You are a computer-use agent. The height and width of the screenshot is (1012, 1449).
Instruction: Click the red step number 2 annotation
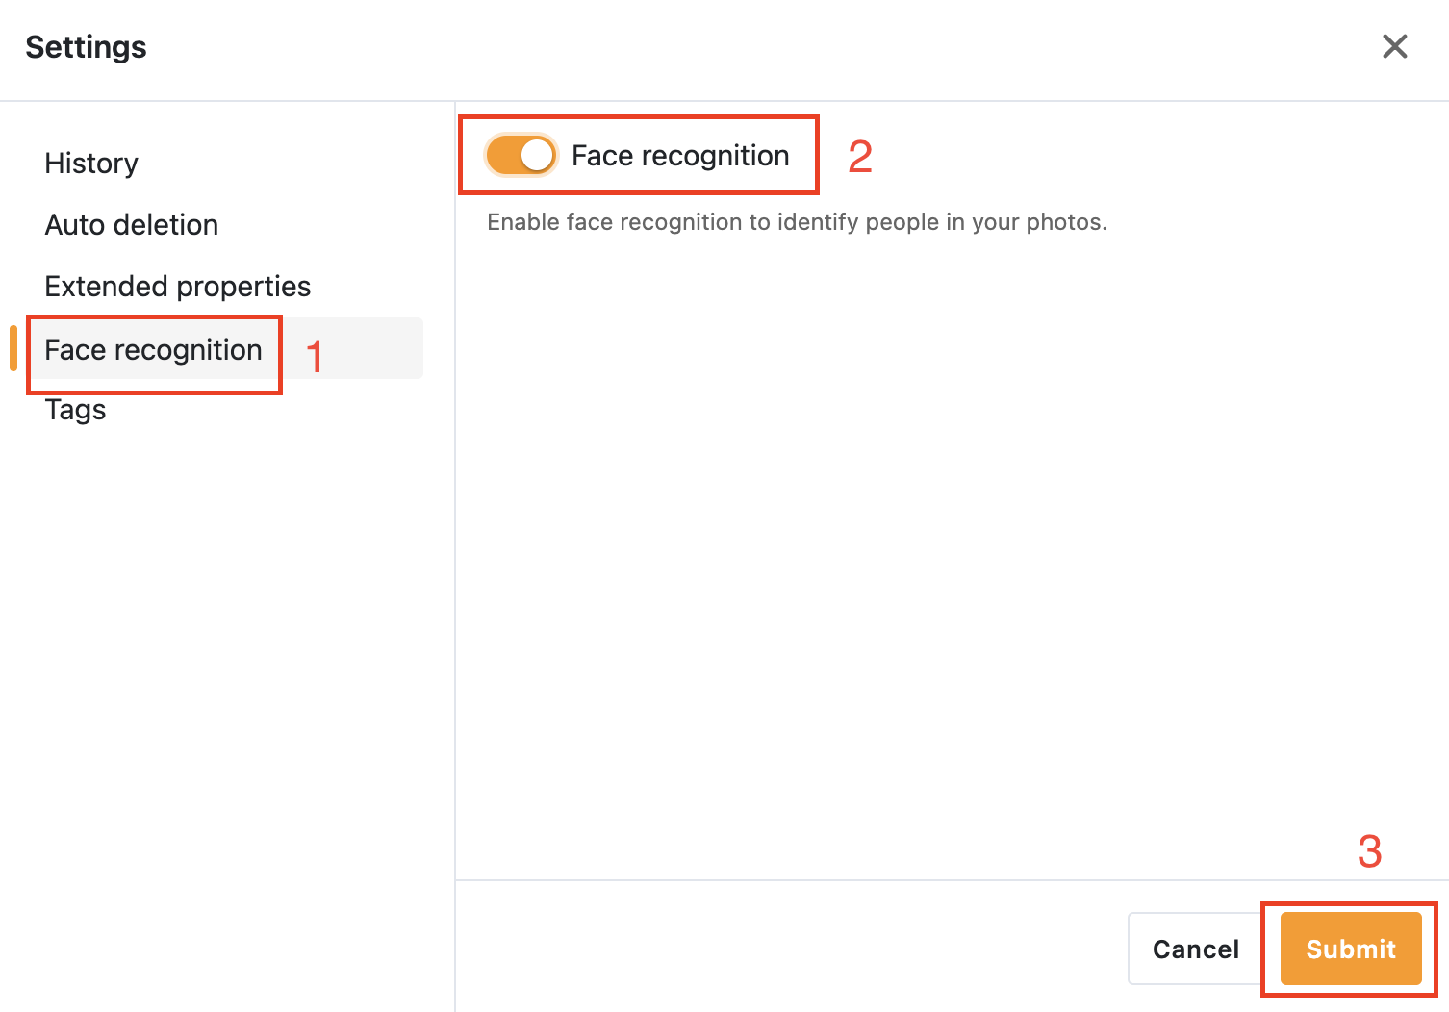860,157
